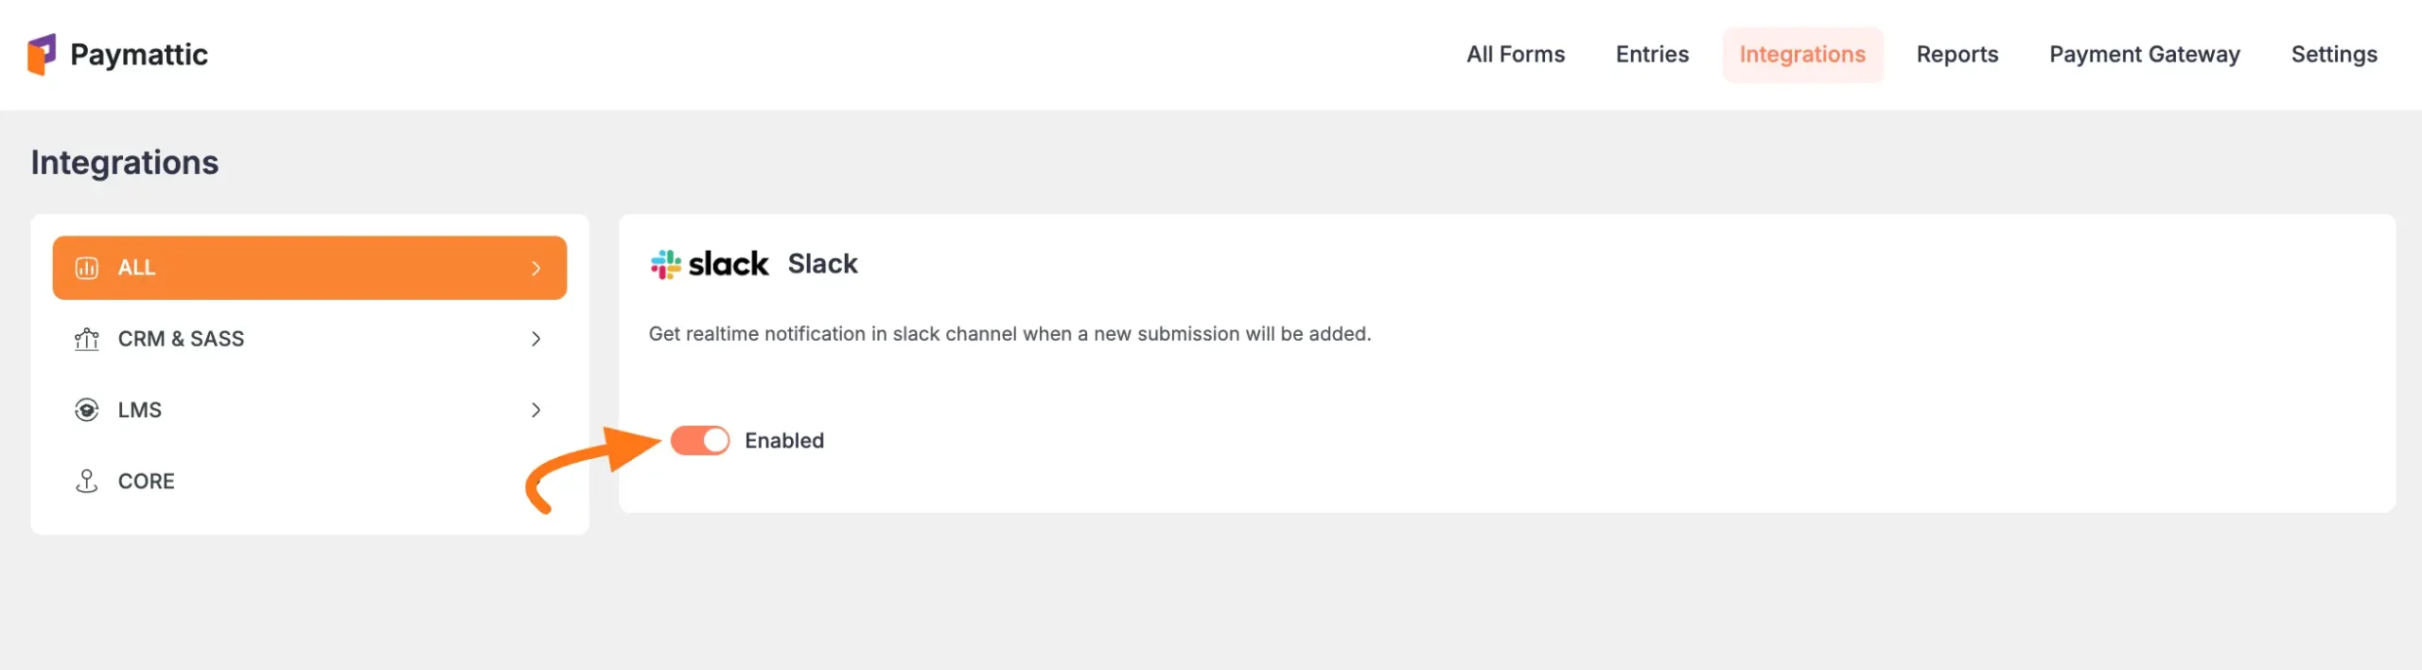The width and height of the screenshot is (2422, 670).
Task: Navigate to Payment Gateway
Action: [2144, 54]
